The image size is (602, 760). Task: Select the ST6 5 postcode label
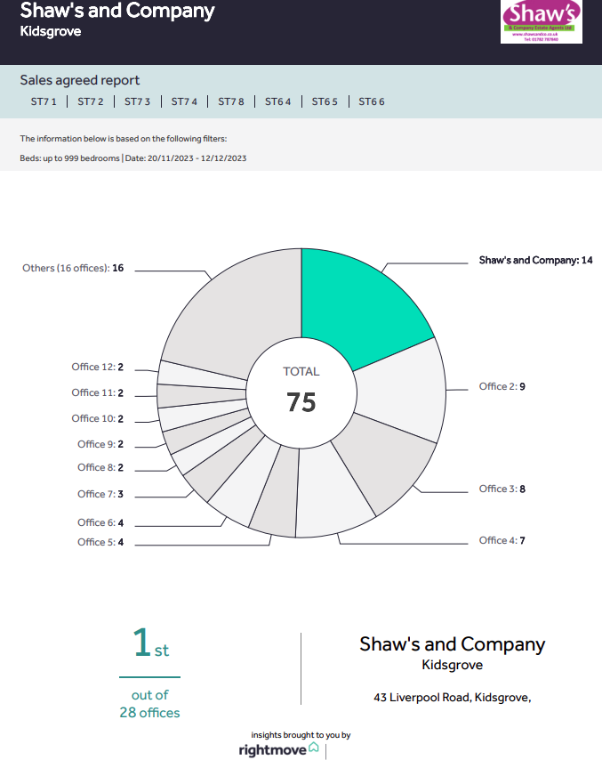click(325, 101)
